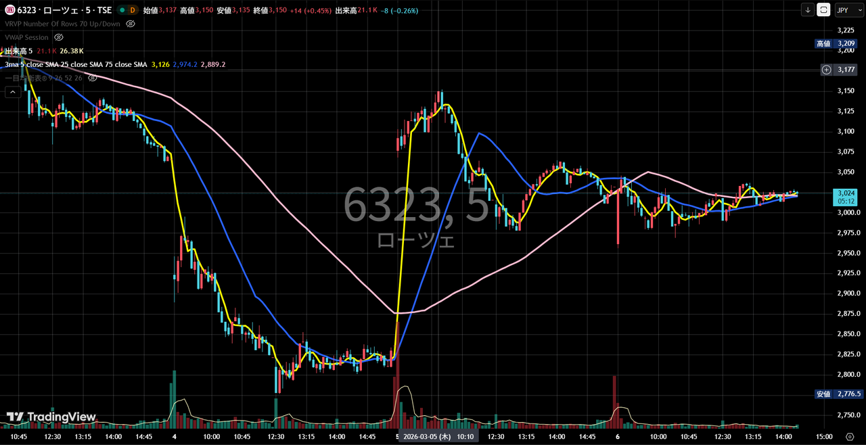The image size is (866, 445).
Task: Select the 3ma SMA indicator legend
Action: pyautogui.click(x=74, y=64)
